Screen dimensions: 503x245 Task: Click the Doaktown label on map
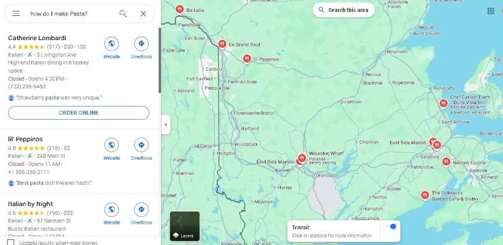point(351,102)
